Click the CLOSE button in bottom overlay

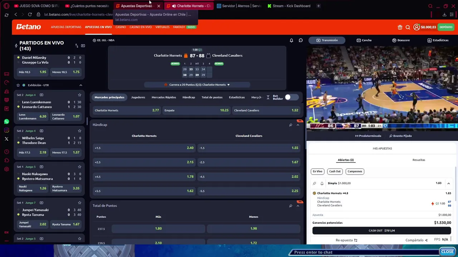[447, 252]
